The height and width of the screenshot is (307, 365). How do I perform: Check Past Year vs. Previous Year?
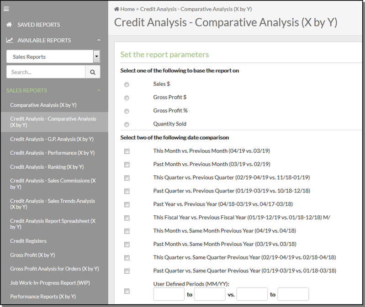click(127, 204)
